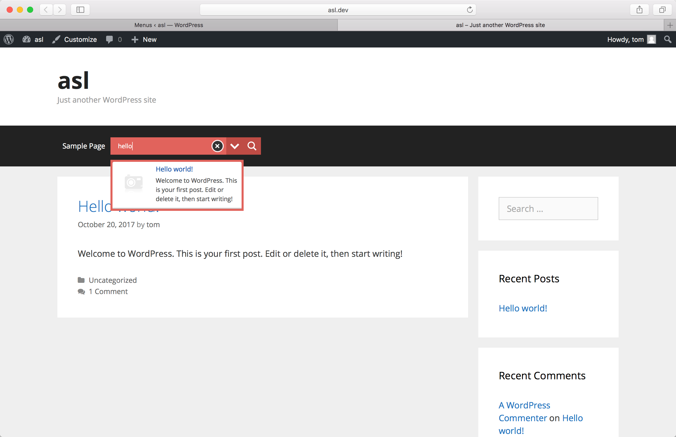Open the asl site dashboard icon

[27, 40]
